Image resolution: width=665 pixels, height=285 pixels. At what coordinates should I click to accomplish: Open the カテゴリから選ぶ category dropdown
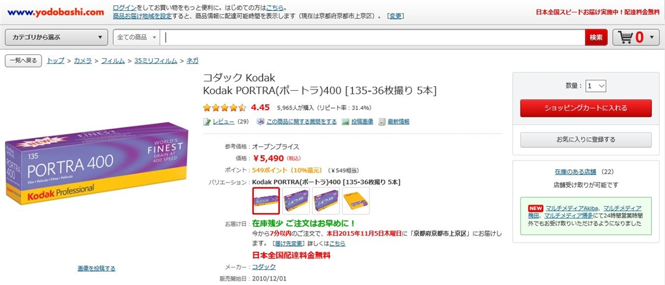click(x=56, y=38)
